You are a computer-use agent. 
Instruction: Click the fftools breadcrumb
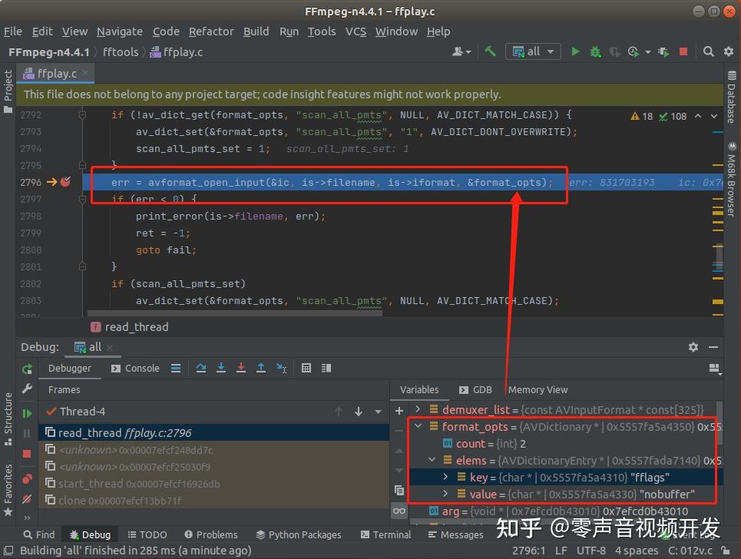pos(121,52)
